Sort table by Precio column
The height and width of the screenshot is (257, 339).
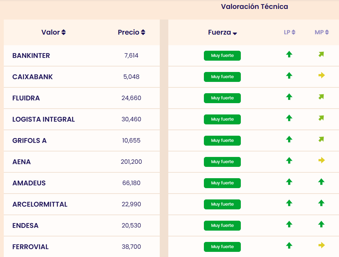click(131, 33)
